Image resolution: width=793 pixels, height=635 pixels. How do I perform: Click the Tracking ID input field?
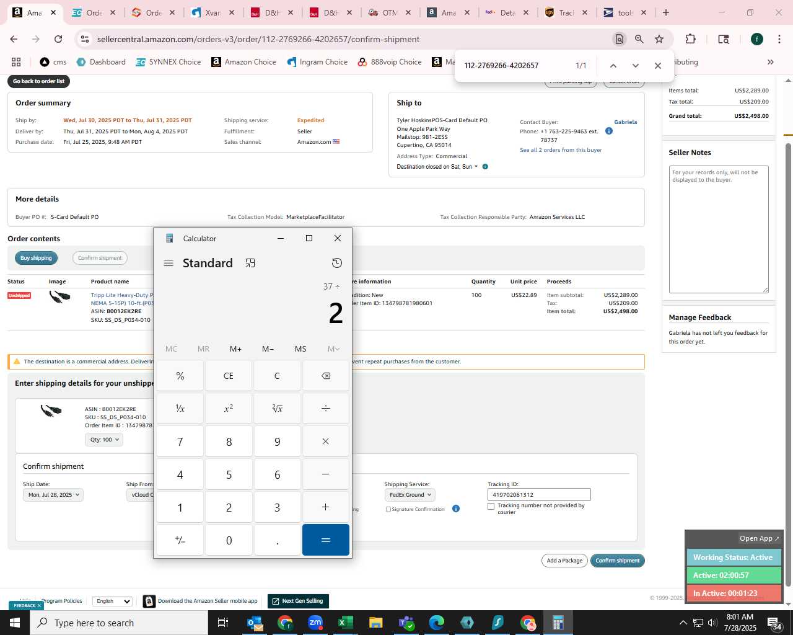(x=539, y=495)
